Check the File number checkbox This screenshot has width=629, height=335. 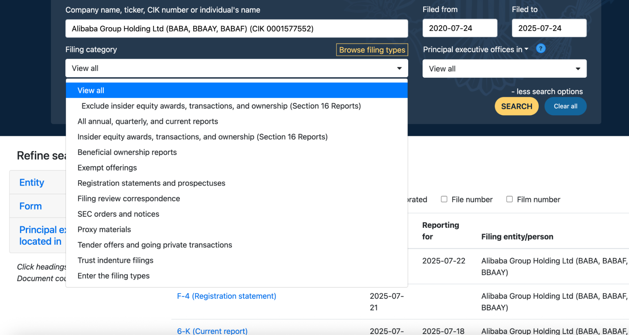click(x=444, y=199)
